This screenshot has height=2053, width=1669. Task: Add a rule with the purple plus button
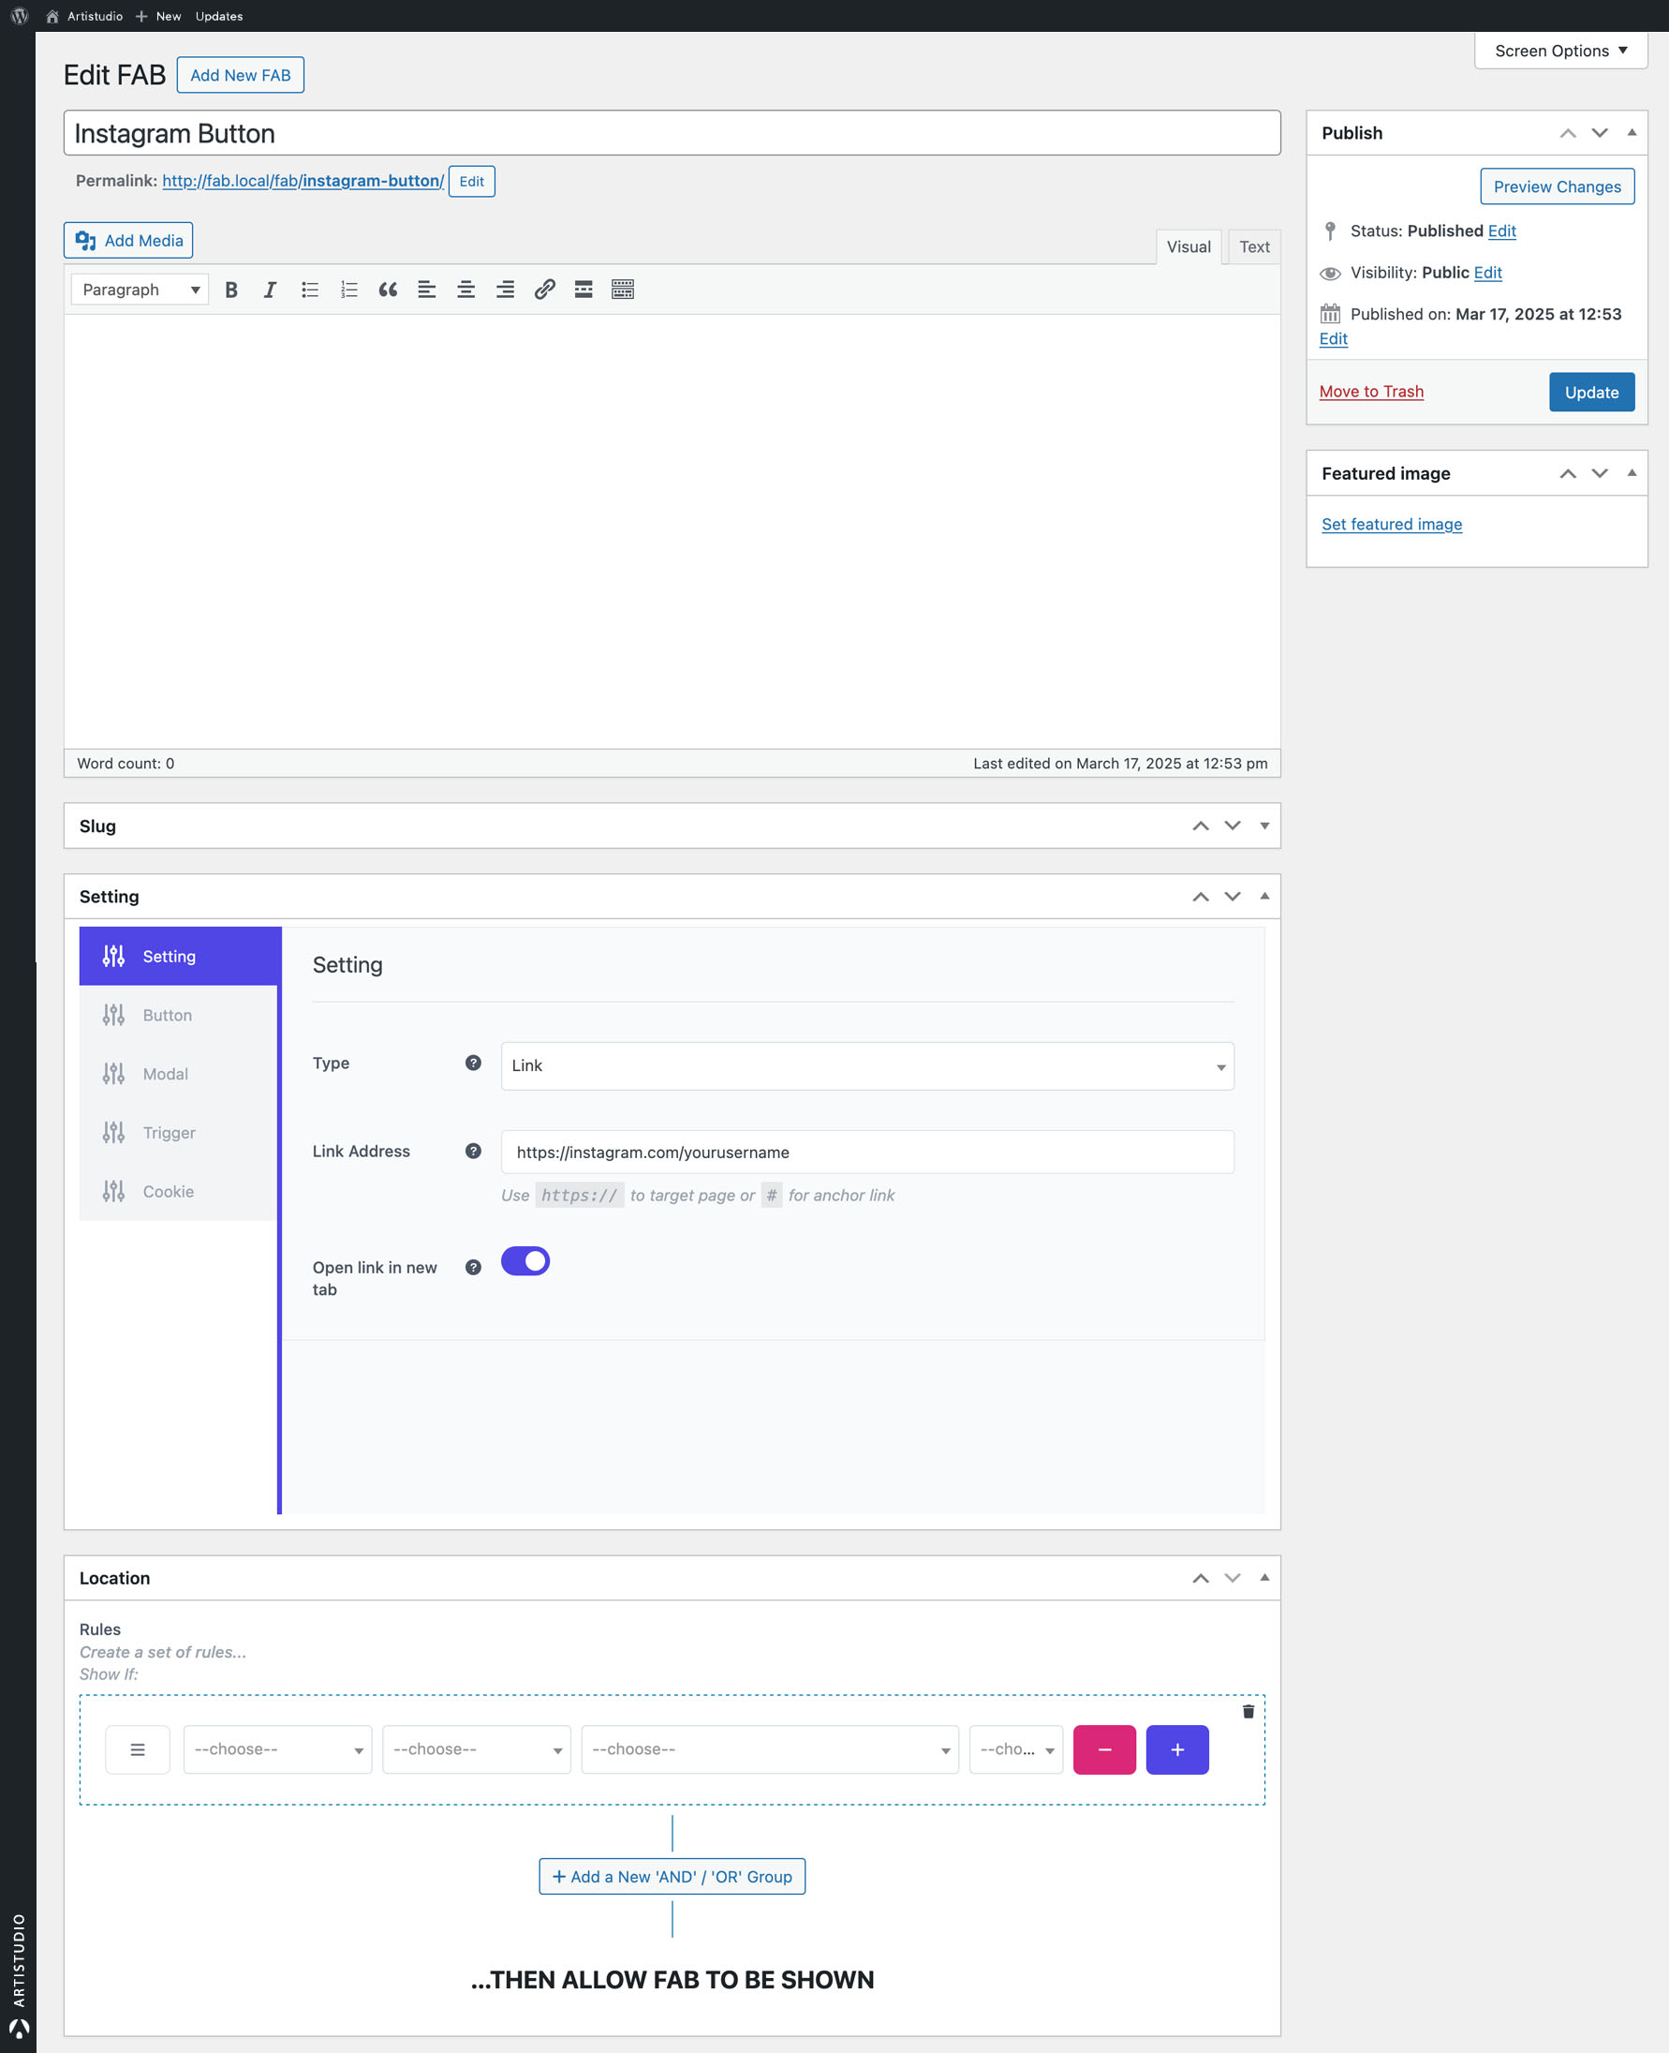pyautogui.click(x=1177, y=1749)
